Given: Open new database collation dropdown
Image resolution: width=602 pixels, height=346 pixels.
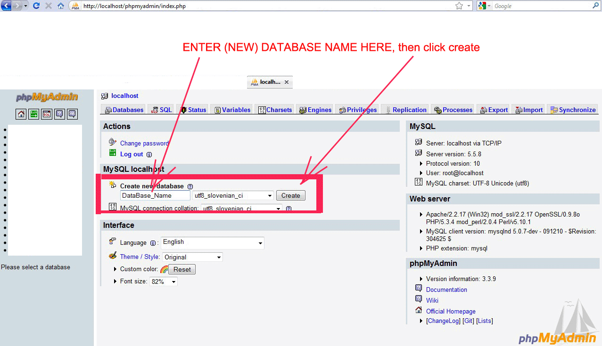Looking at the screenshot, I should [x=233, y=195].
